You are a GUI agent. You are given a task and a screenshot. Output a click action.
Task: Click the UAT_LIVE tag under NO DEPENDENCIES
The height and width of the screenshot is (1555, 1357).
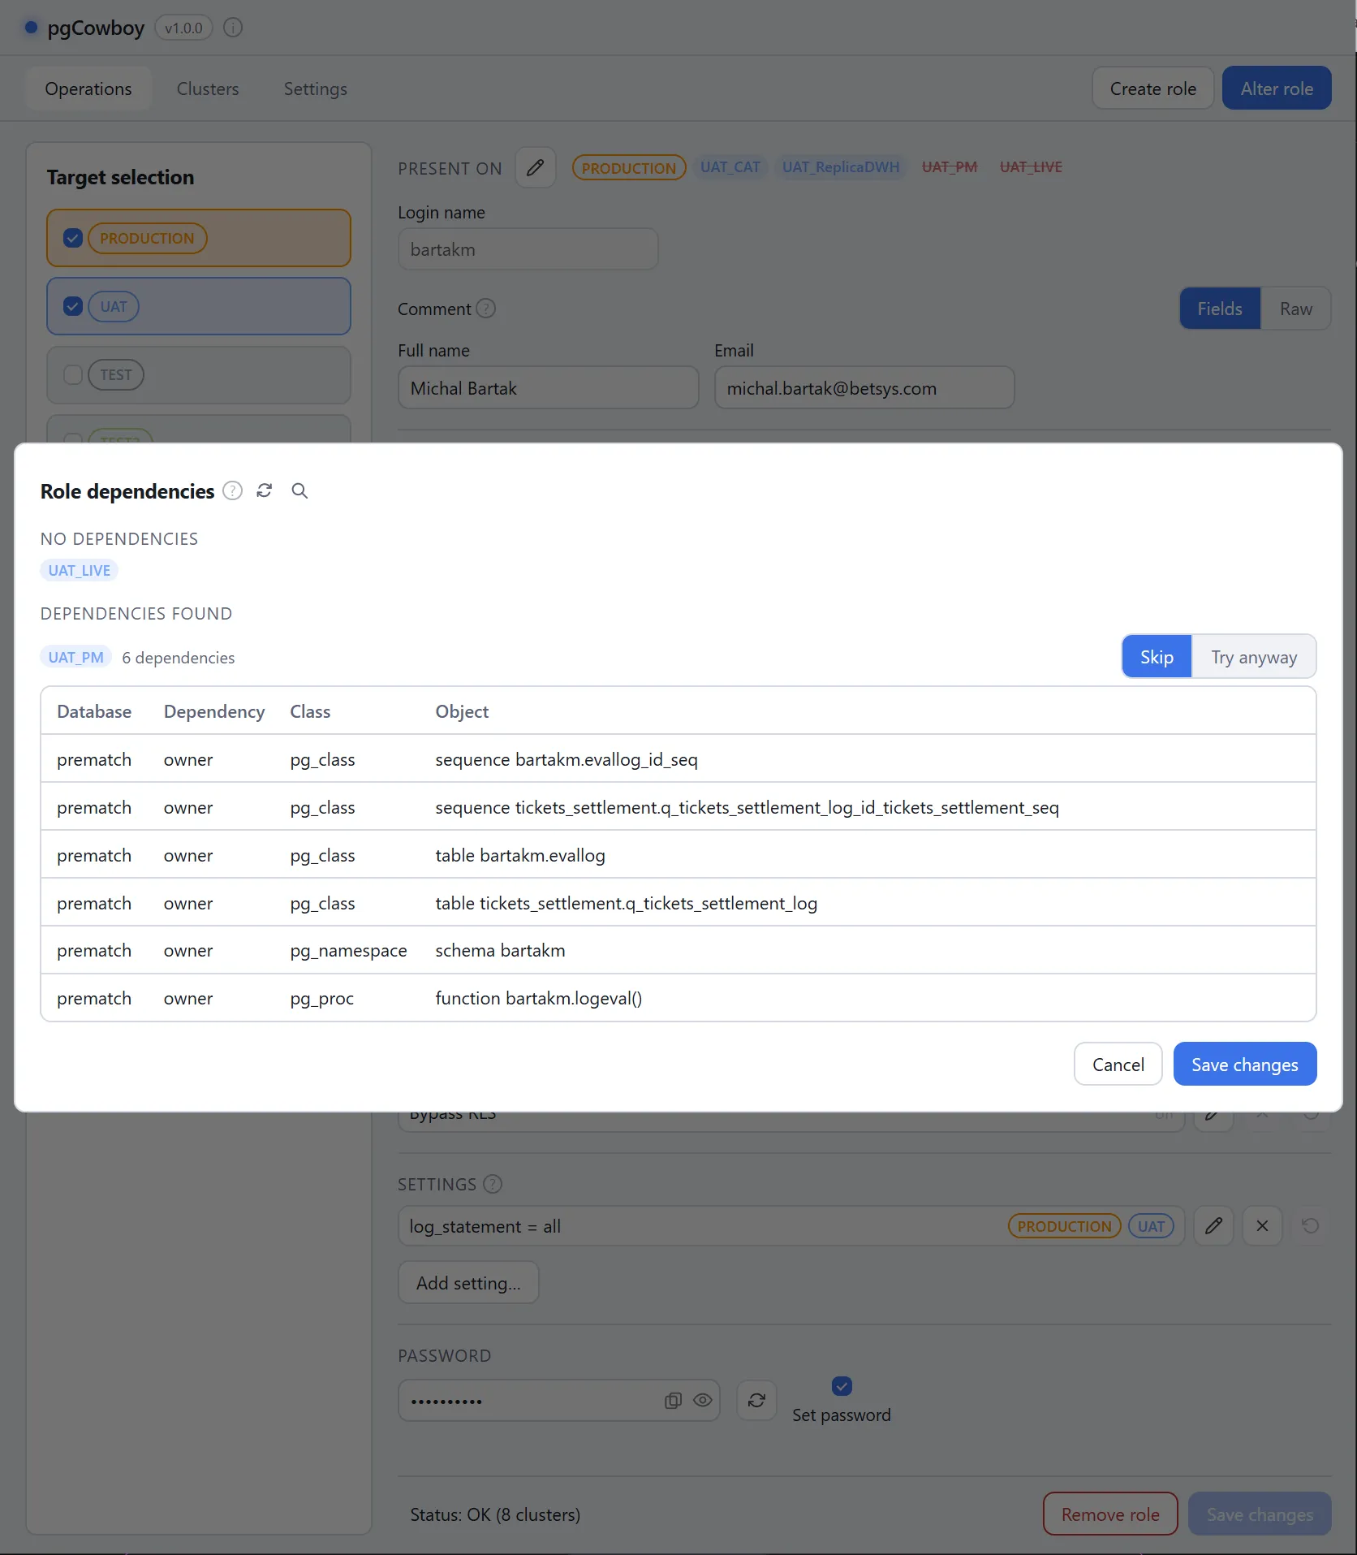pos(79,571)
